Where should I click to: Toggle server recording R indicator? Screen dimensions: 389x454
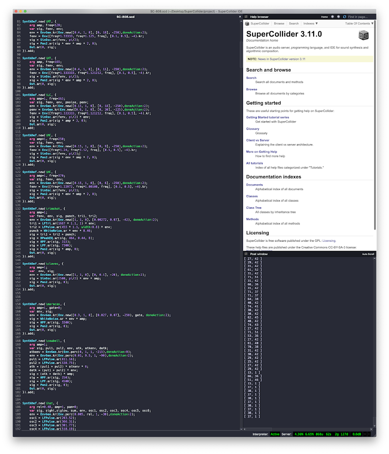(369, 434)
